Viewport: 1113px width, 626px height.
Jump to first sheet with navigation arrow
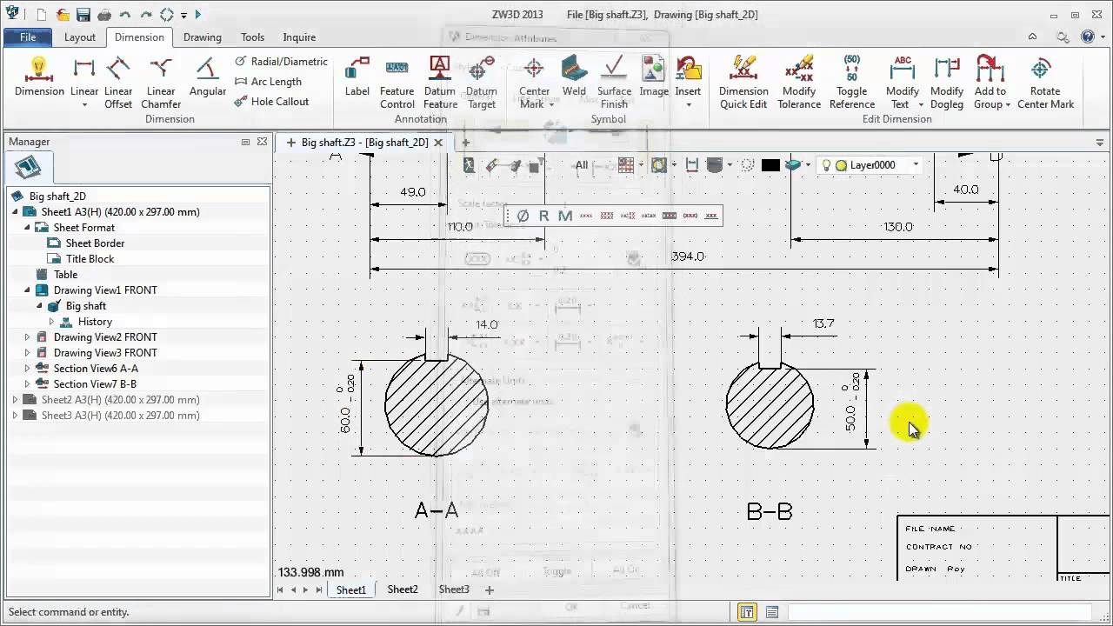coord(280,589)
